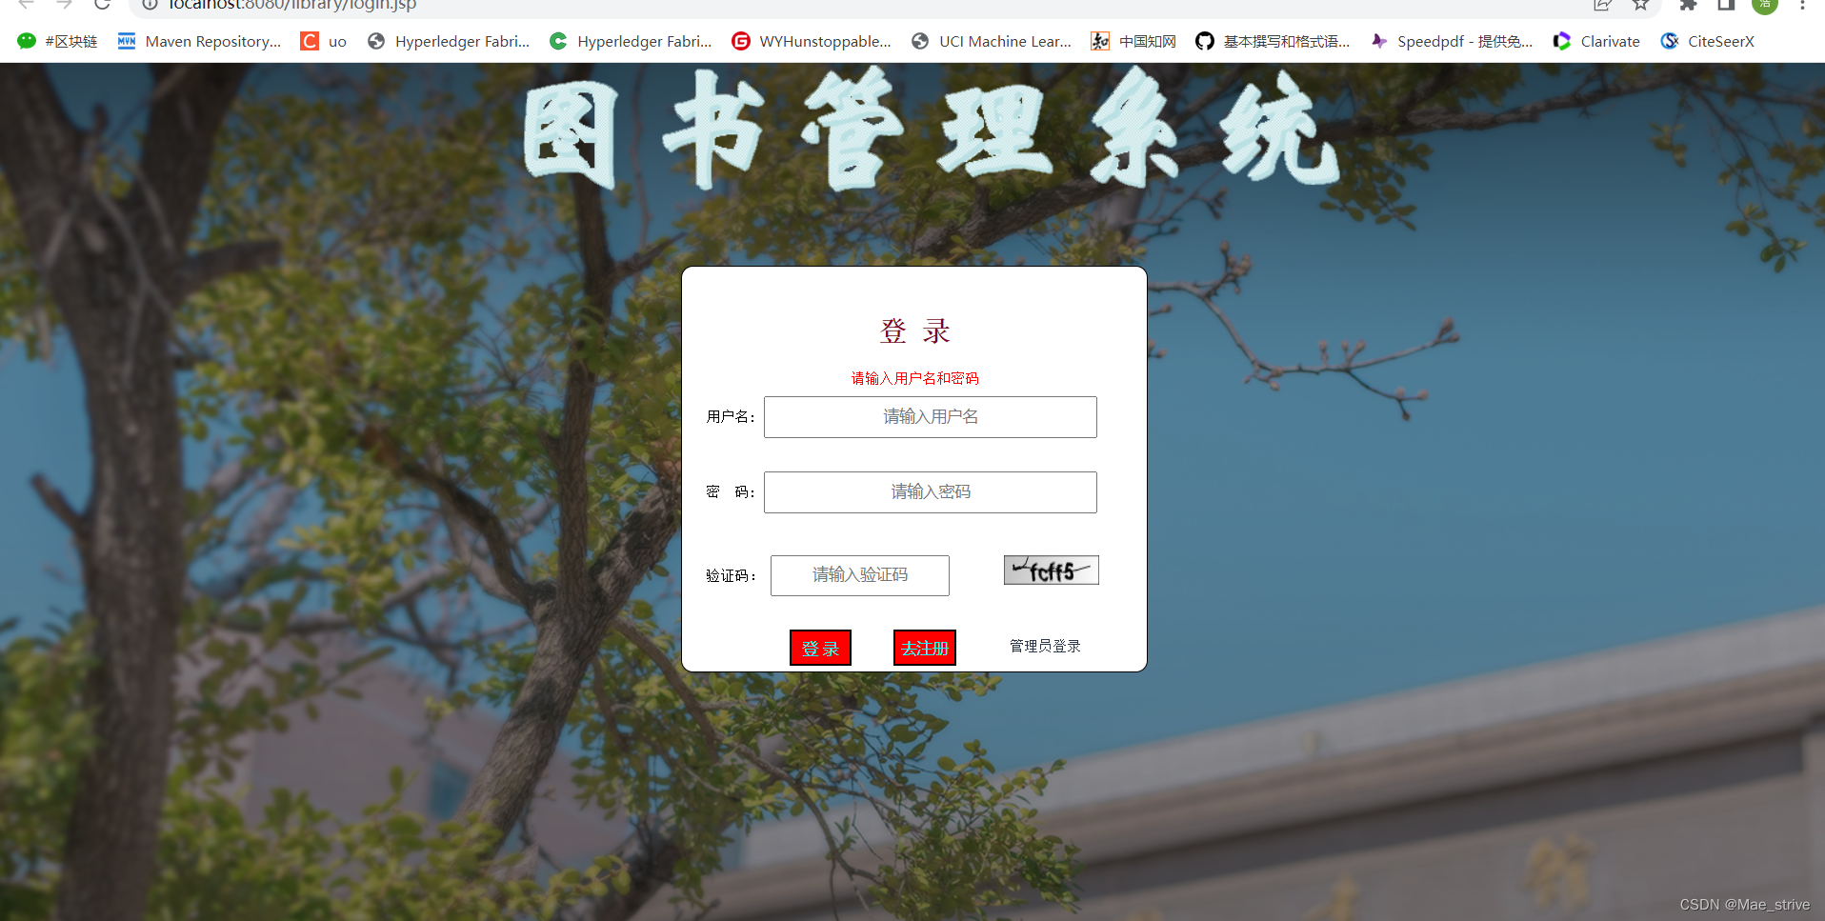
Task: Open the browser extensions puzzle icon
Action: pyautogui.click(x=1688, y=5)
